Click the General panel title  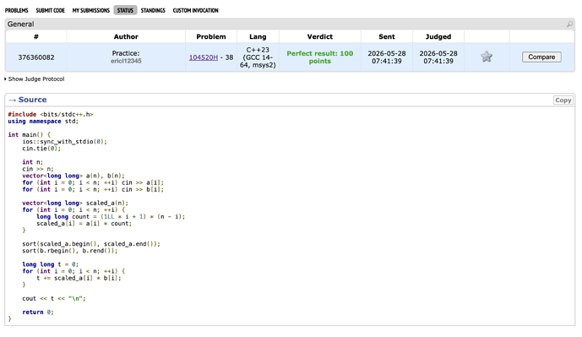(x=20, y=24)
